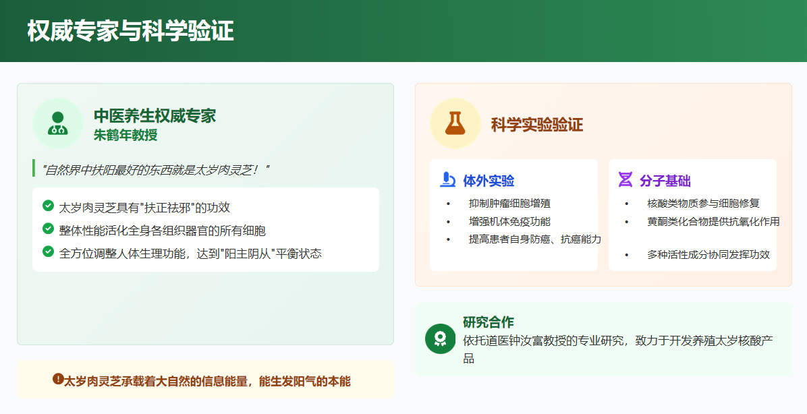Screen dimensions: 807x414
Task: Click the quote about 自然界中扶阳最好的东西
Action: tap(155, 170)
